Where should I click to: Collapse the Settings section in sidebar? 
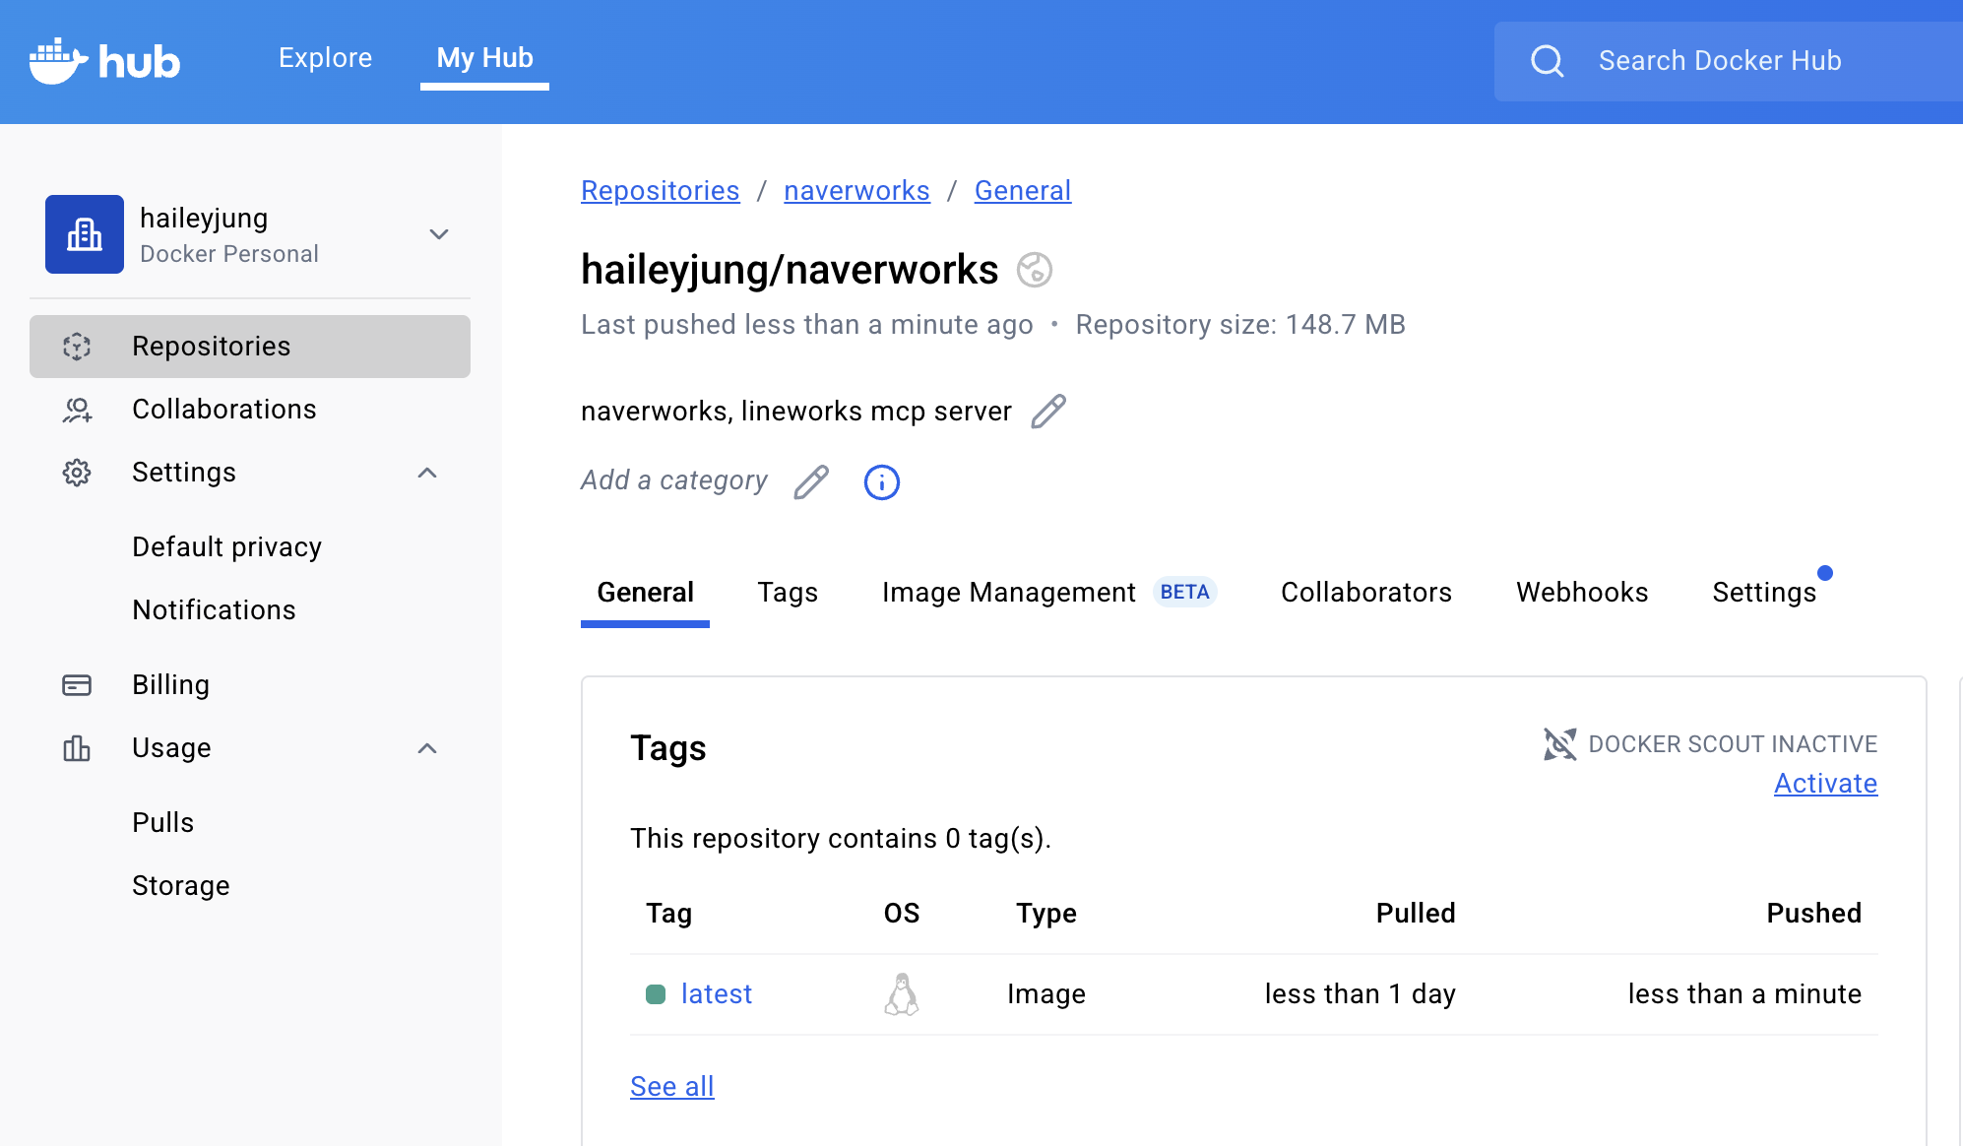(x=426, y=473)
